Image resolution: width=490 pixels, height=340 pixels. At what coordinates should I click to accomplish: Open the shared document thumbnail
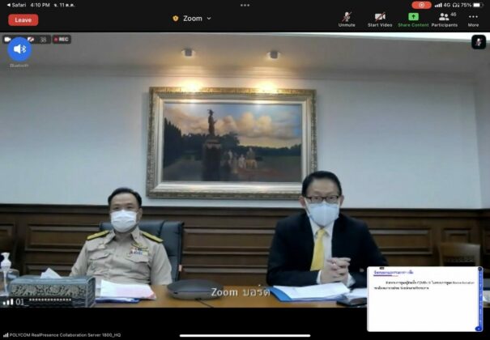(424, 299)
